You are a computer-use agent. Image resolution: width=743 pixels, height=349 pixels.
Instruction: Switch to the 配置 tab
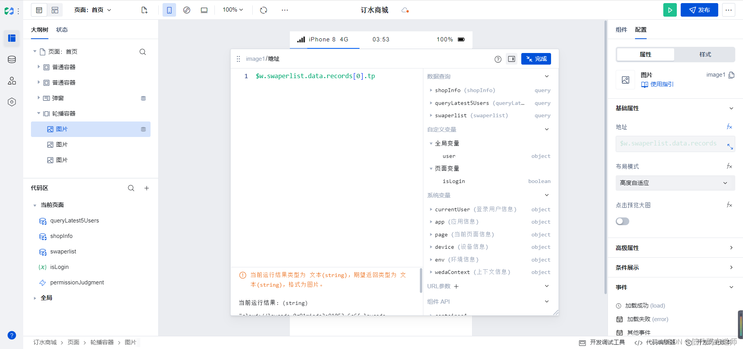[x=641, y=30]
